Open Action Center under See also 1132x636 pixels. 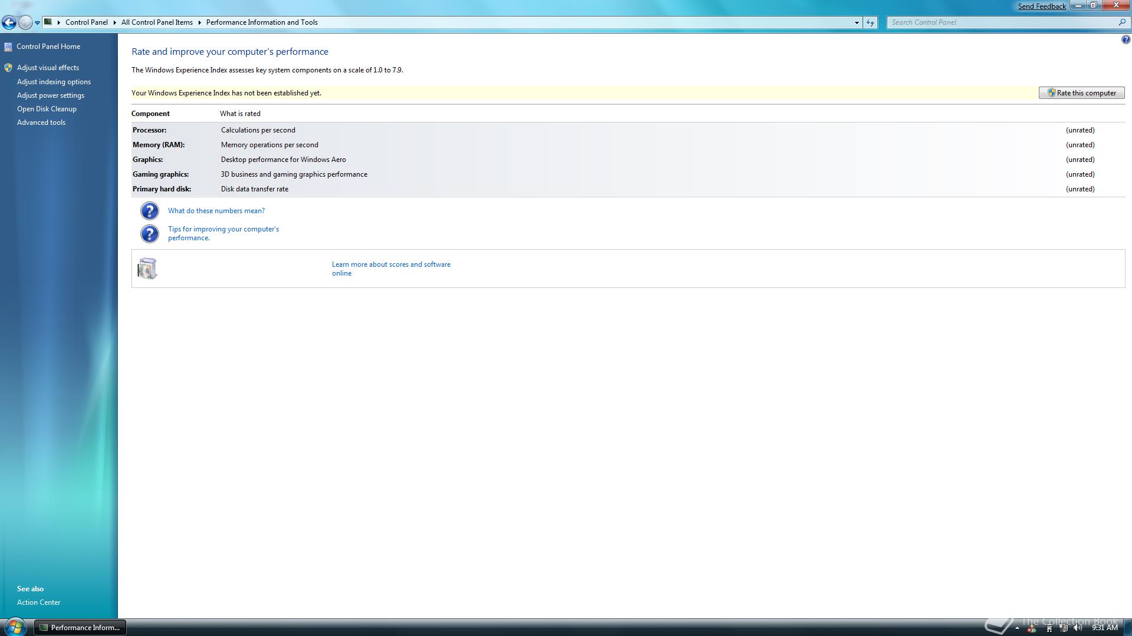tap(38, 602)
